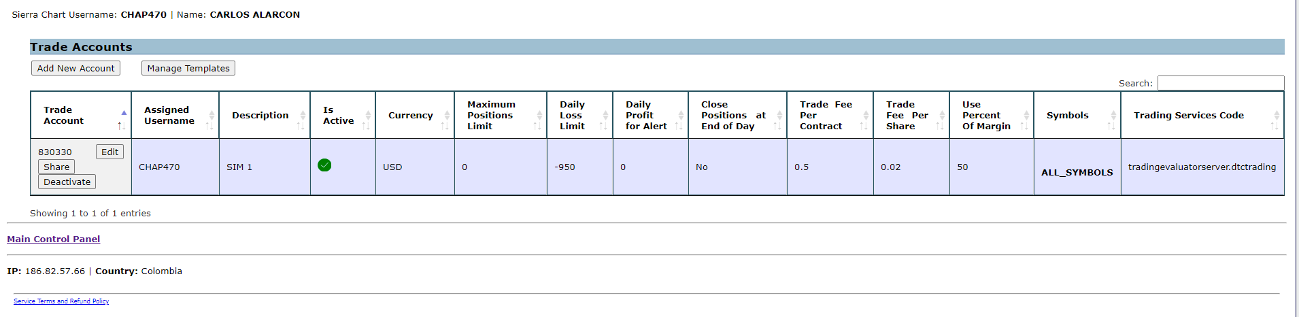This screenshot has height=317, width=1299.
Task: Sort by Maximum Positions Limit arrows
Action: [x=539, y=120]
